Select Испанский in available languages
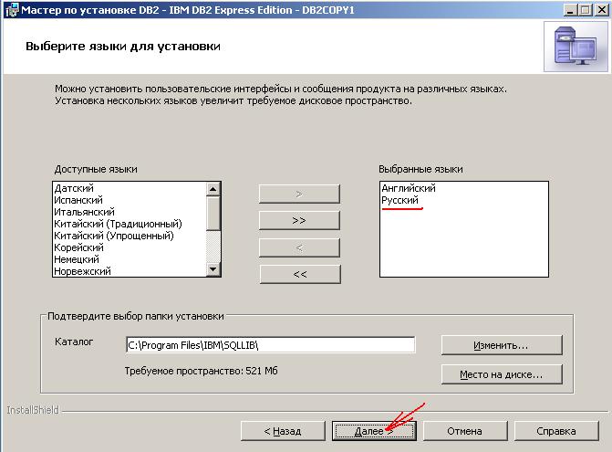 (x=78, y=200)
